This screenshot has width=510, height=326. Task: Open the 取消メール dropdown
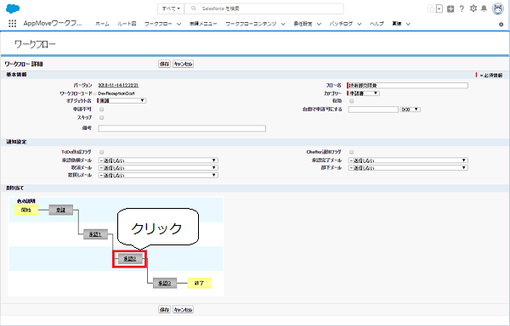pyautogui.click(x=158, y=168)
